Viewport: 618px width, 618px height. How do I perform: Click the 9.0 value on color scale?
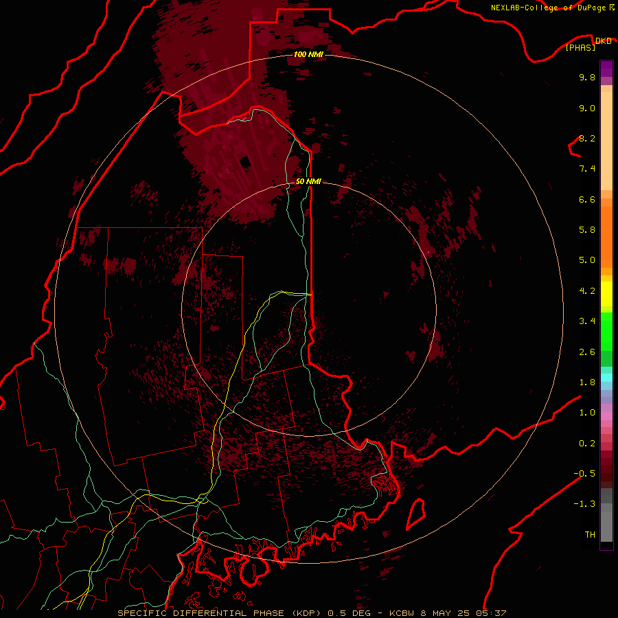587,108
